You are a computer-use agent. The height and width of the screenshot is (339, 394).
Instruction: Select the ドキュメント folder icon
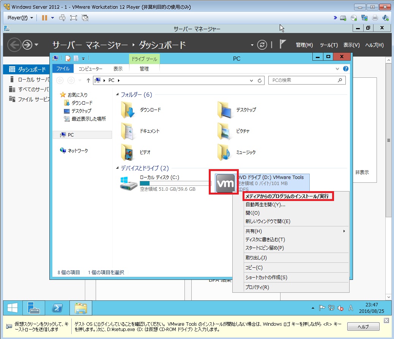click(x=128, y=131)
